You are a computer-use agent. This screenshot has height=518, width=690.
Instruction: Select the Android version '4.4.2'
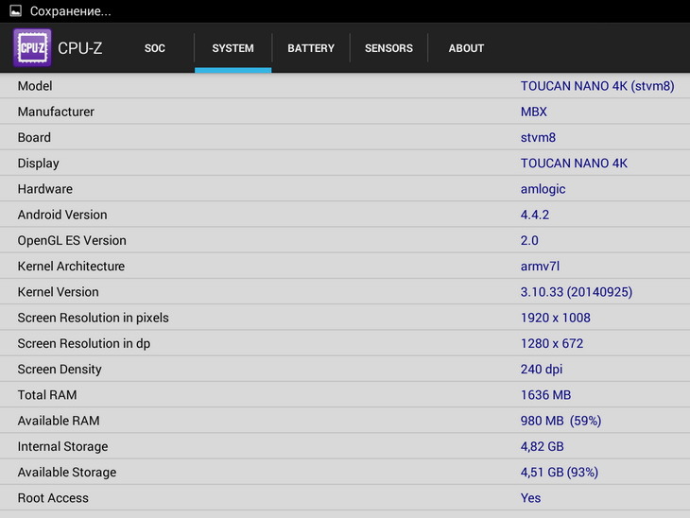(x=535, y=215)
